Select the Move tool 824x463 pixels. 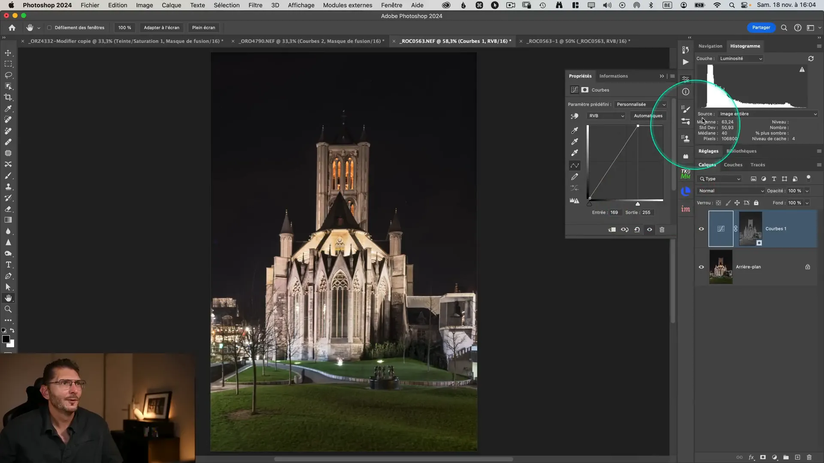click(8, 53)
